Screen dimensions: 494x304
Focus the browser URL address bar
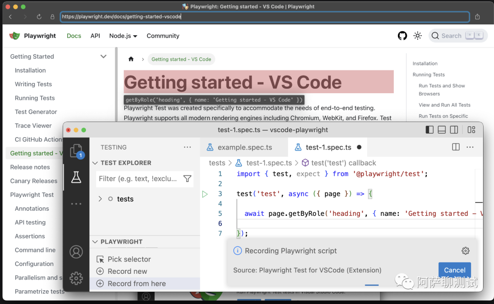click(265, 17)
